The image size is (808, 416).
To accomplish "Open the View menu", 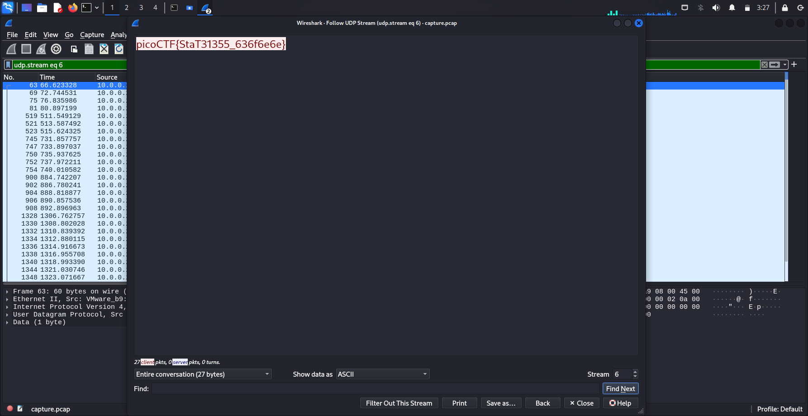I will pos(50,35).
